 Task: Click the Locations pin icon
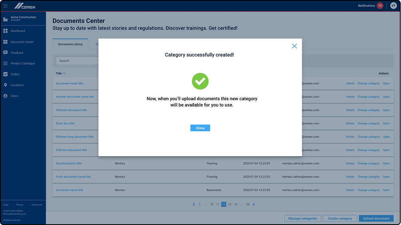tap(6, 85)
